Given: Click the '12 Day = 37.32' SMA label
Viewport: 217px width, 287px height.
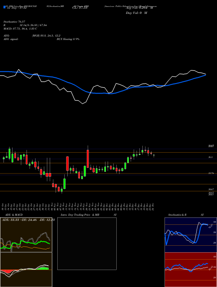Looking at the screenshot, I should (16, 8).
